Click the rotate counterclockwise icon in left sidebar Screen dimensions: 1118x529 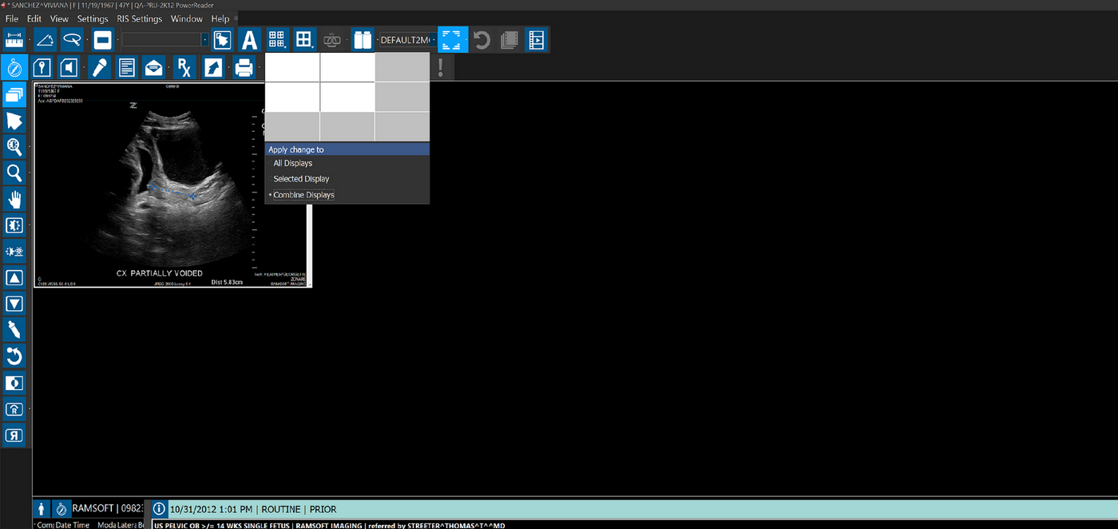click(x=14, y=356)
